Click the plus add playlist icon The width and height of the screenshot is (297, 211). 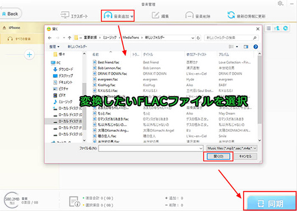tap(29, 55)
